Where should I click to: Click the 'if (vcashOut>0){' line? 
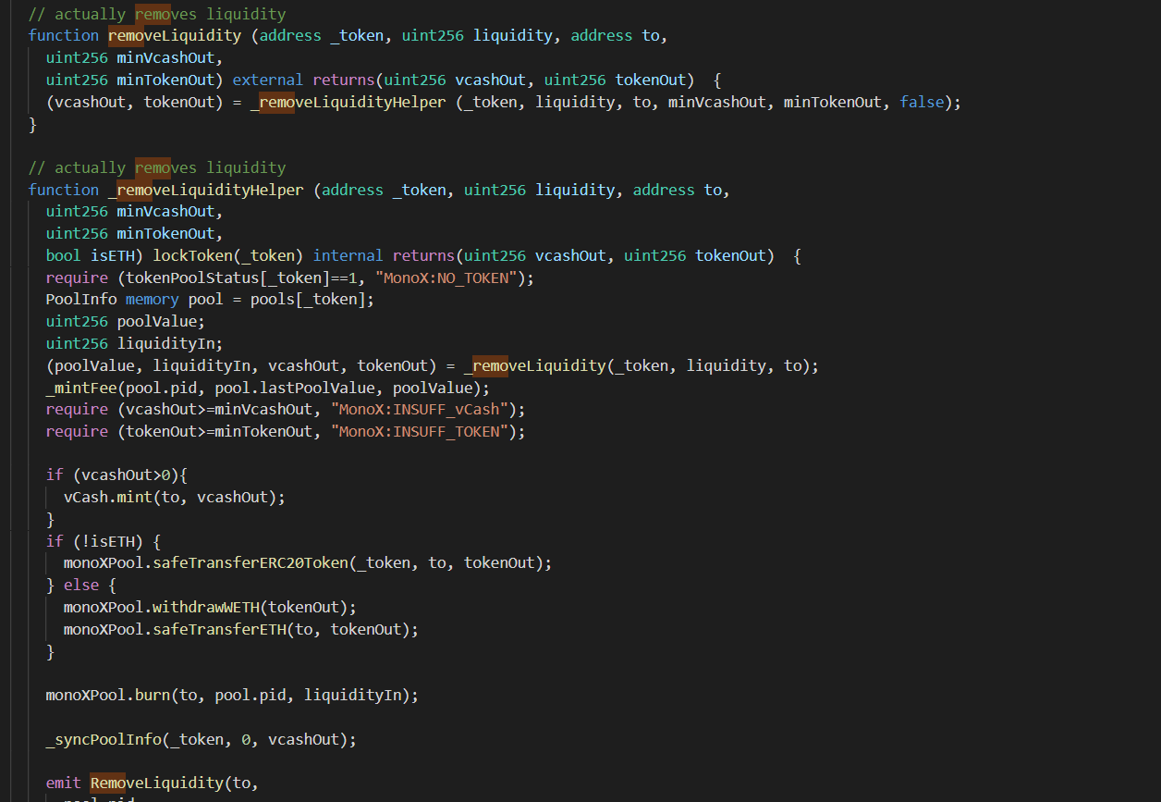(116, 475)
